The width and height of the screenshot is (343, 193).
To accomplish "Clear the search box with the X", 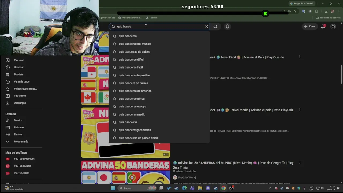I will pos(207,27).
